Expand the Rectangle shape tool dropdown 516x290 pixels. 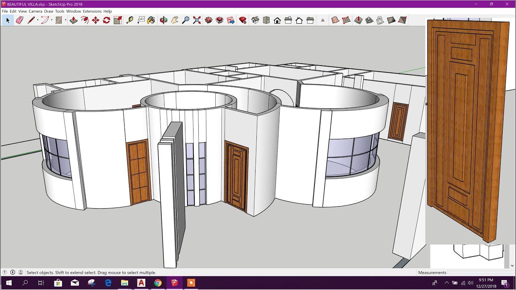[65, 20]
